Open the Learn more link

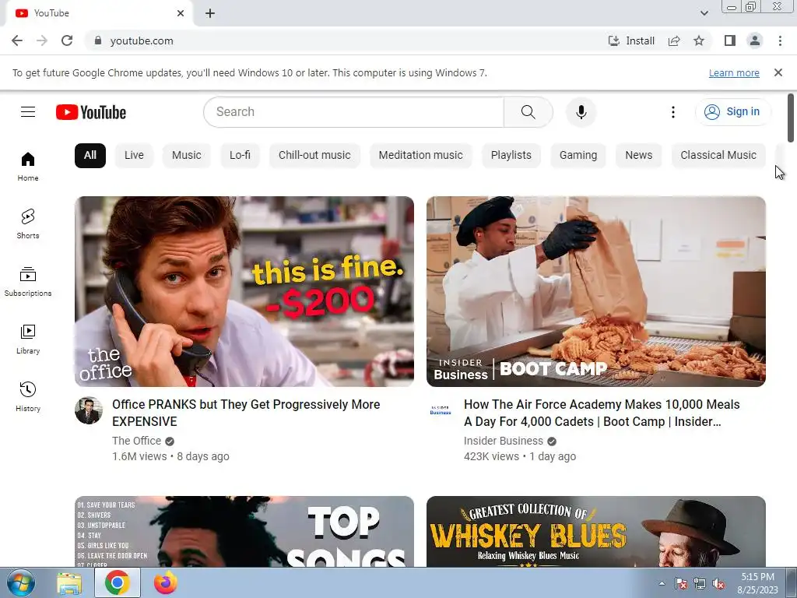(x=734, y=72)
